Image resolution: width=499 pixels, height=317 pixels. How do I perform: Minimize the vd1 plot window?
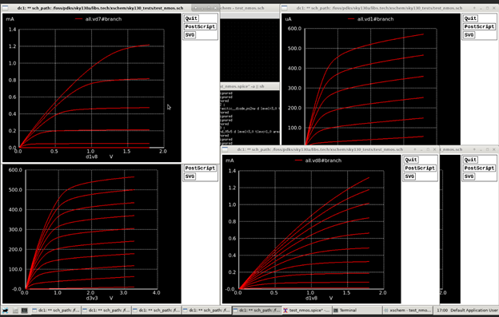(481, 8)
